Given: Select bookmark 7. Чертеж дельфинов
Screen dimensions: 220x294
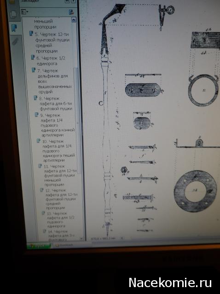Looking at the screenshot, I should 54,81.
